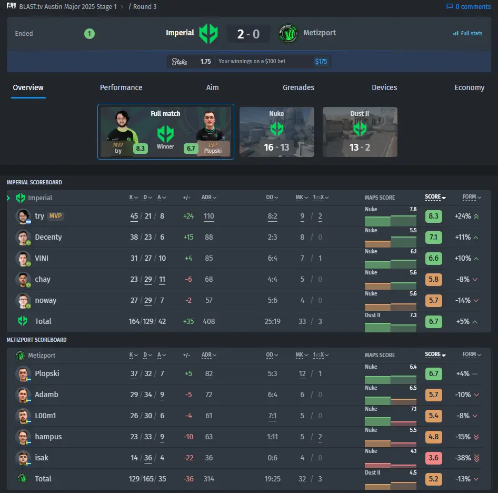Sort Imperial scoreboard by K column

[133, 198]
